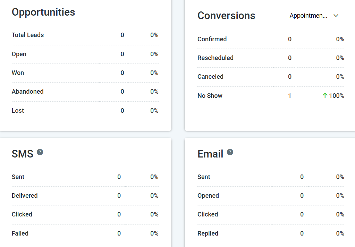This screenshot has height=247, width=355.
Task: Click the green up arrow in No Show row
Action: point(325,96)
